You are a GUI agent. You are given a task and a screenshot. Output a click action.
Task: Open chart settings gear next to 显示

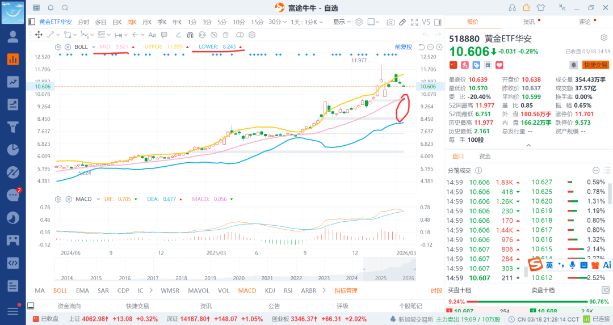pyautogui.click(x=359, y=22)
